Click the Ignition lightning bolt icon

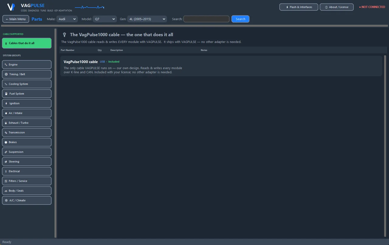(x=6, y=103)
